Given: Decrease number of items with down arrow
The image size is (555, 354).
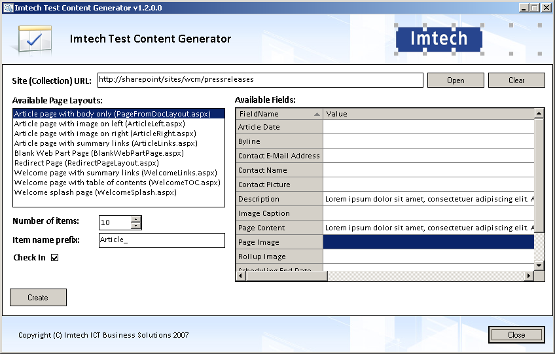Looking at the screenshot, I should coord(136,226).
